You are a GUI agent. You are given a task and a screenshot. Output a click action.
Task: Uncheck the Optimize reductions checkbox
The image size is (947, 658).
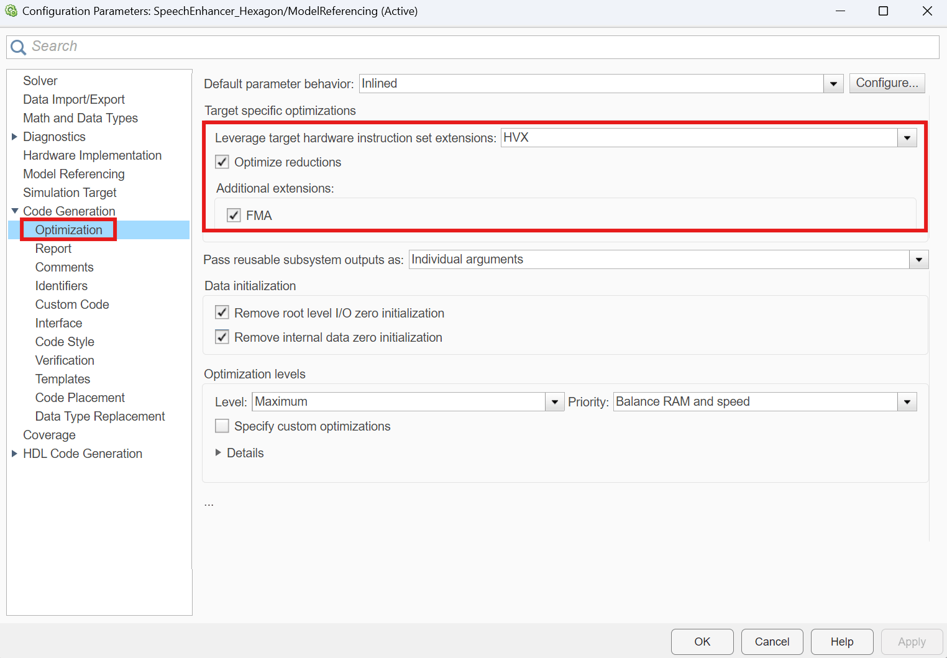coord(222,162)
